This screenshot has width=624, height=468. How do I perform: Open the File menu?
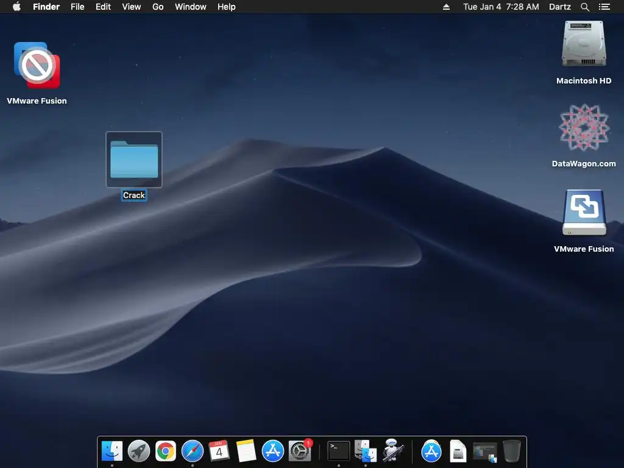(77, 7)
